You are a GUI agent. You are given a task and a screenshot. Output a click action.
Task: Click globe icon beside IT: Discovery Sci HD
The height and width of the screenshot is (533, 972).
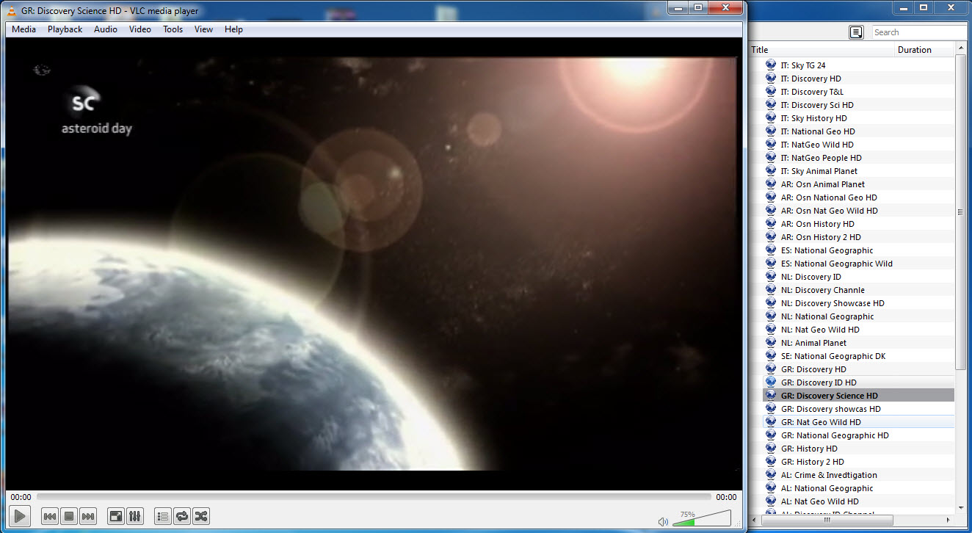click(x=771, y=105)
